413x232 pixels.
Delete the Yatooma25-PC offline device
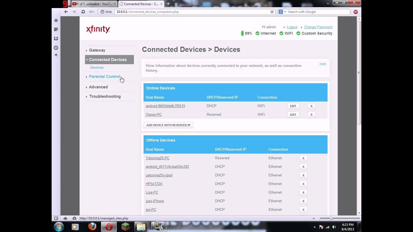tap(303, 158)
